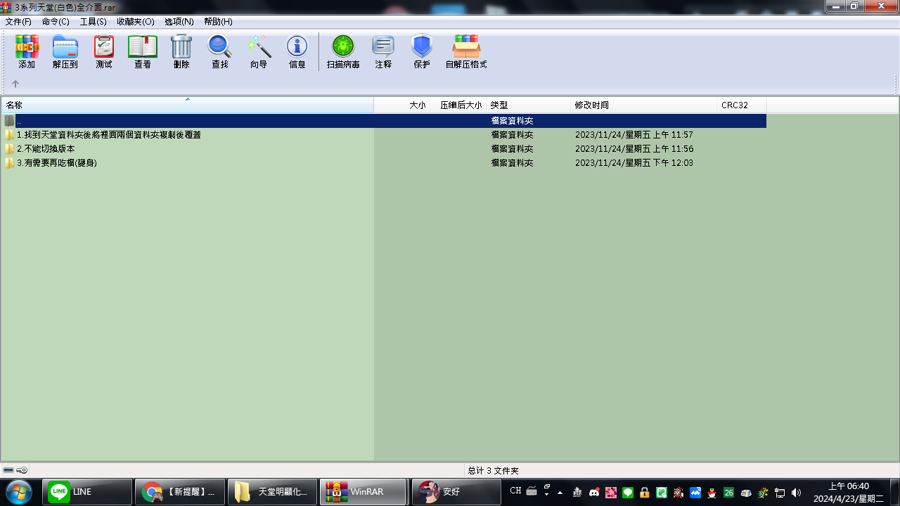
Task: Open the taskbar clock 上午 06:40
Action: pos(849,492)
